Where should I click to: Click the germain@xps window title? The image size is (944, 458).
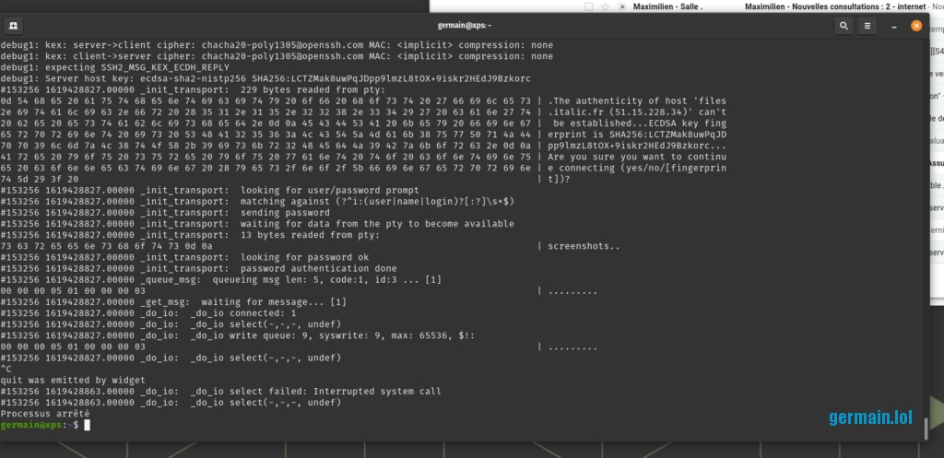pos(470,27)
